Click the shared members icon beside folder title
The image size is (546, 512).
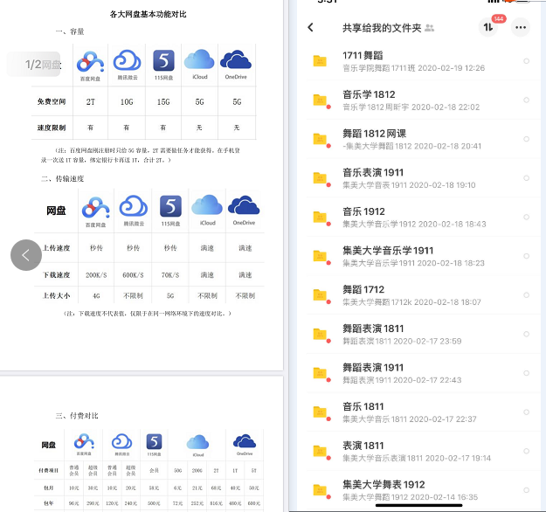tap(429, 28)
